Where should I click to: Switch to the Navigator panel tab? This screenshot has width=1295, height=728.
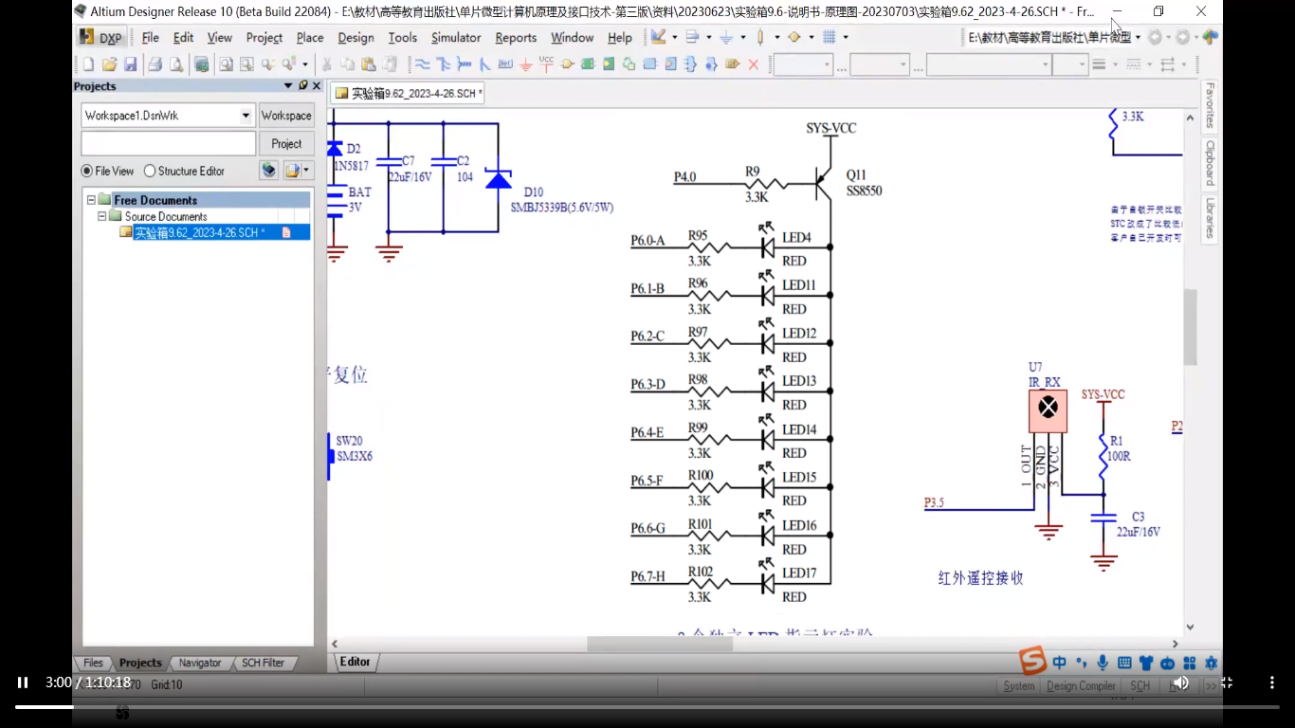click(x=200, y=663)
